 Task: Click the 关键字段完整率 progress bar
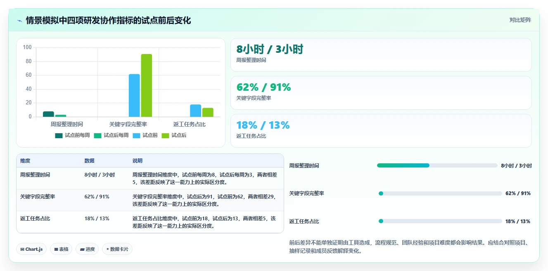(440, 193)
